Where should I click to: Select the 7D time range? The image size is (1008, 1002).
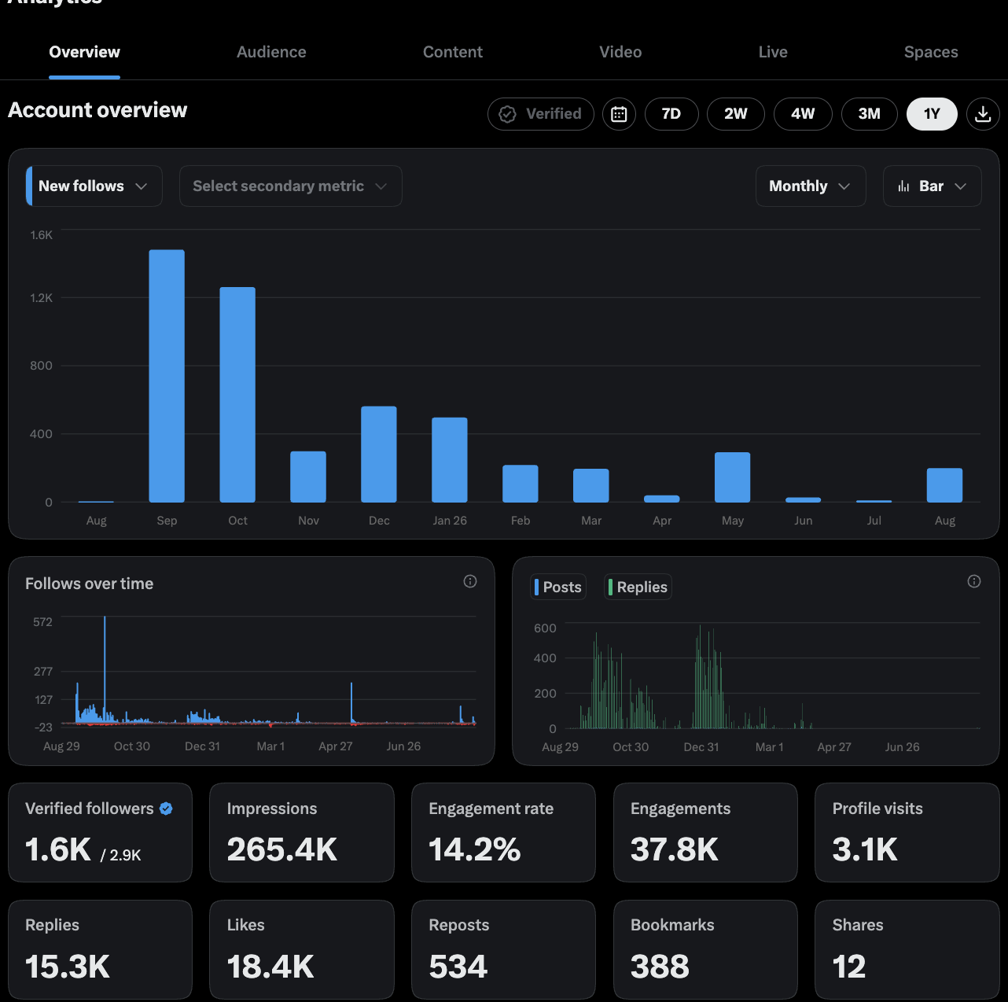click(671, 114)
